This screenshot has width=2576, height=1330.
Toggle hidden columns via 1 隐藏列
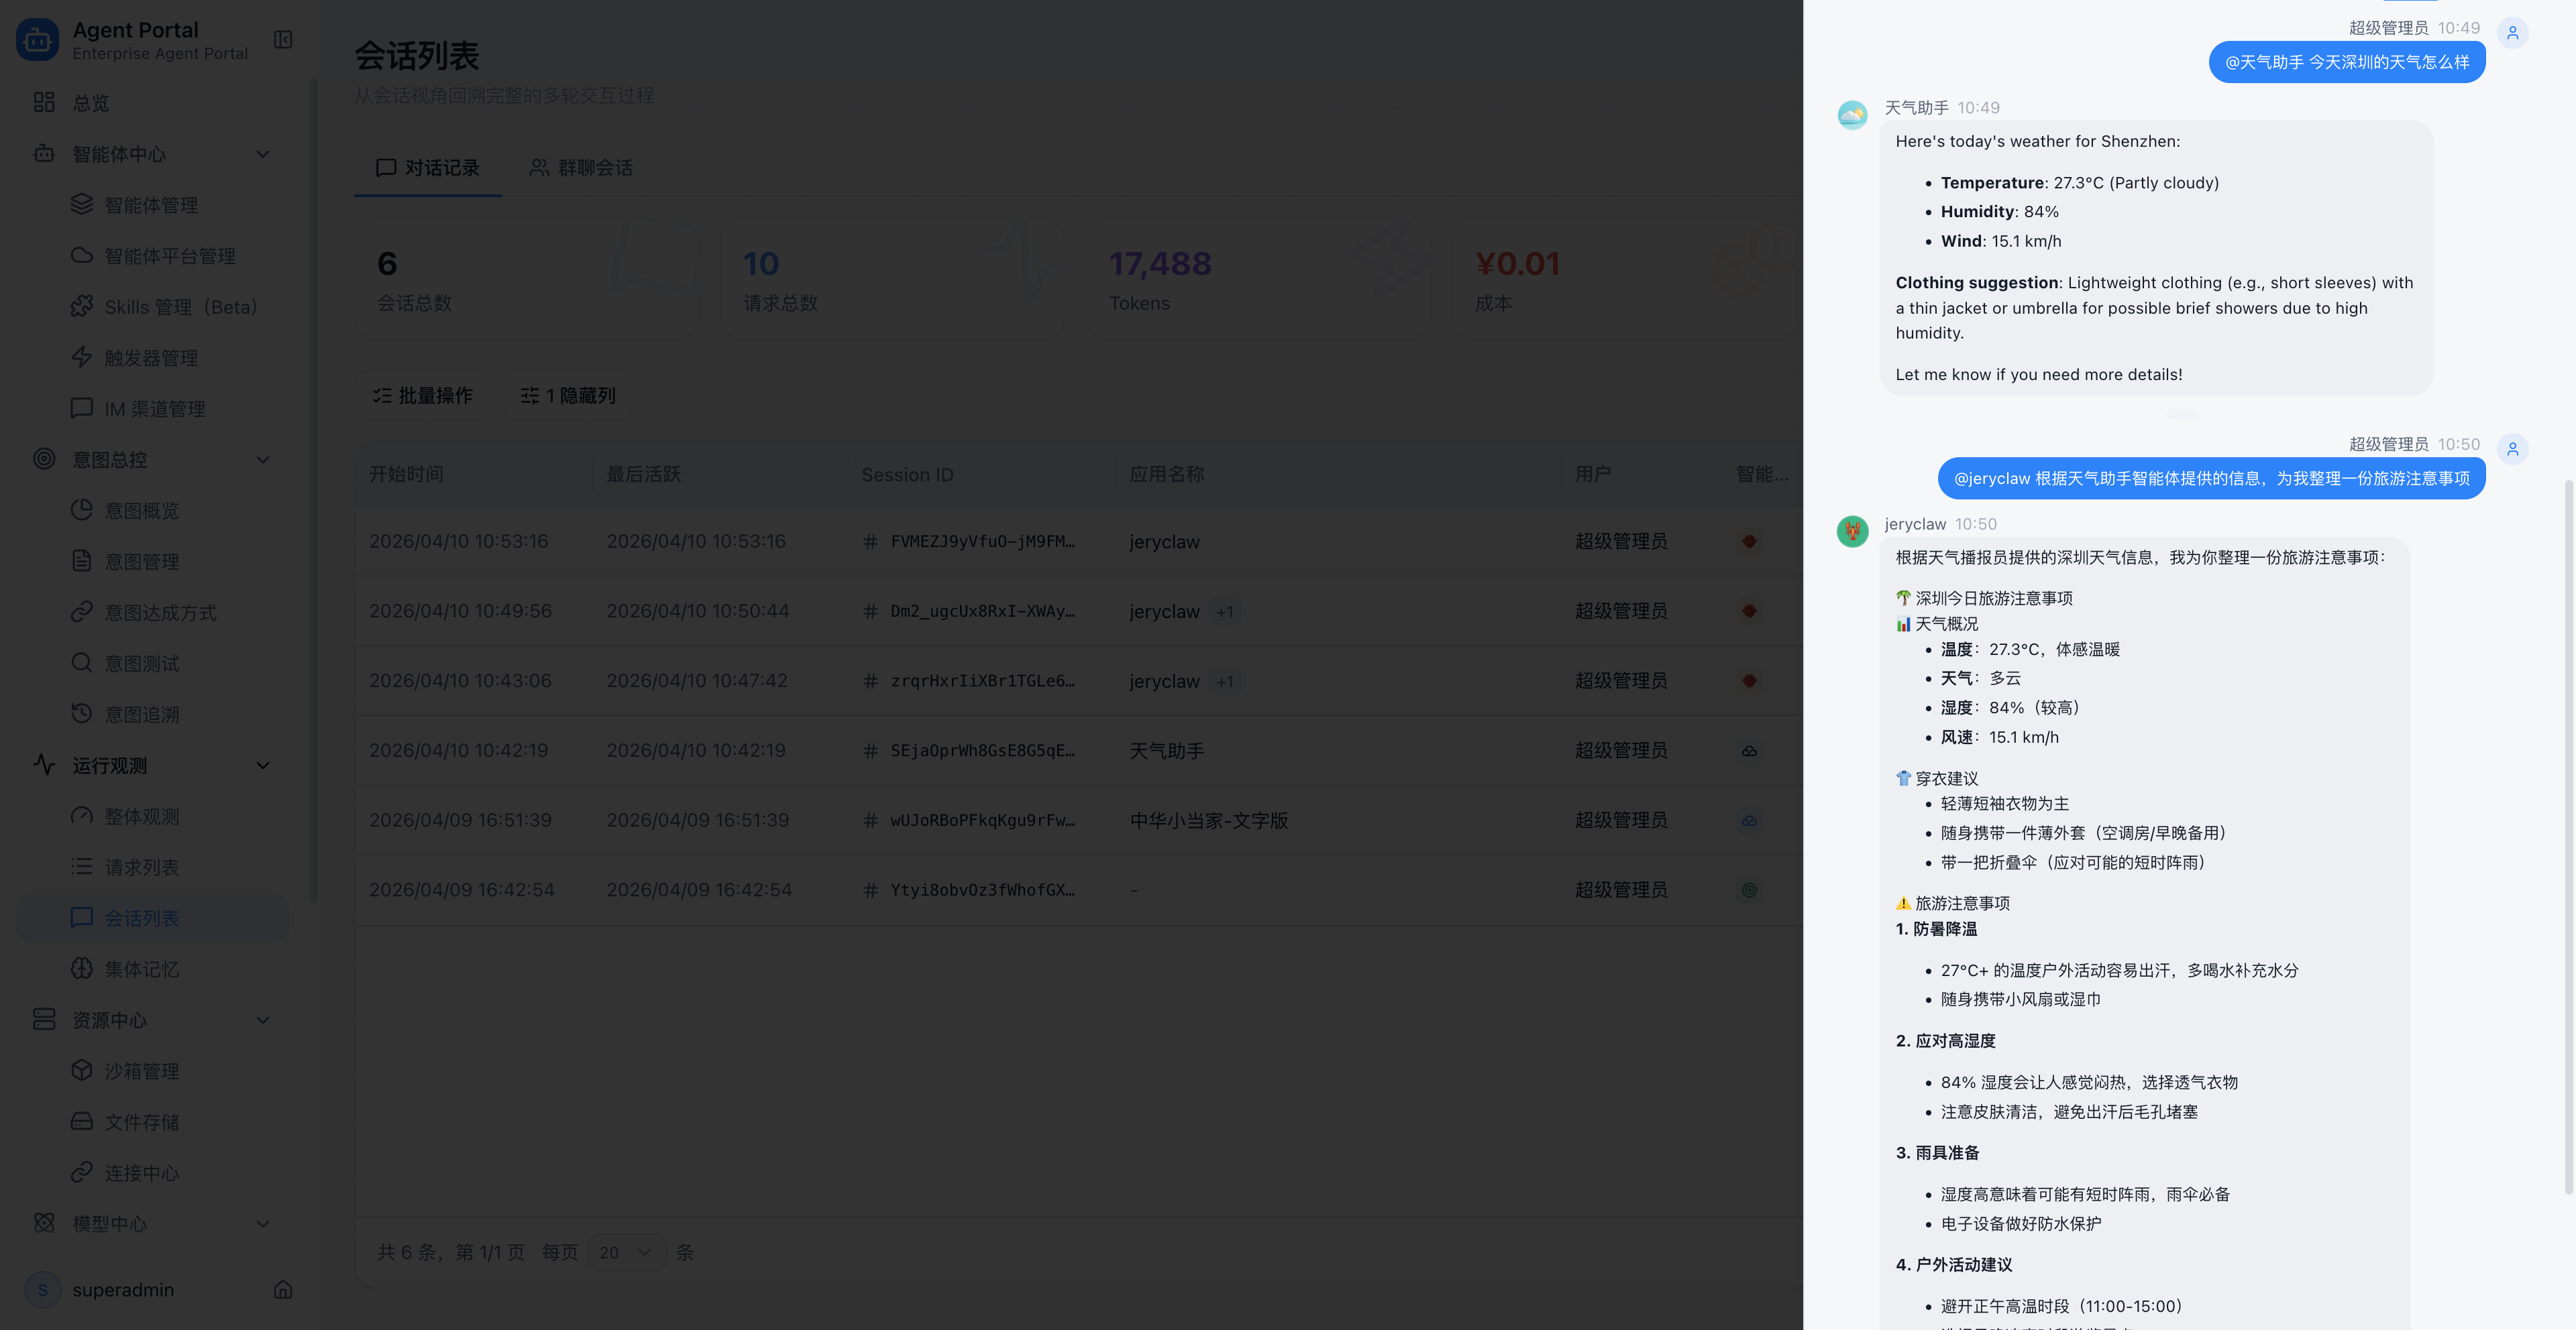(568, 396)
